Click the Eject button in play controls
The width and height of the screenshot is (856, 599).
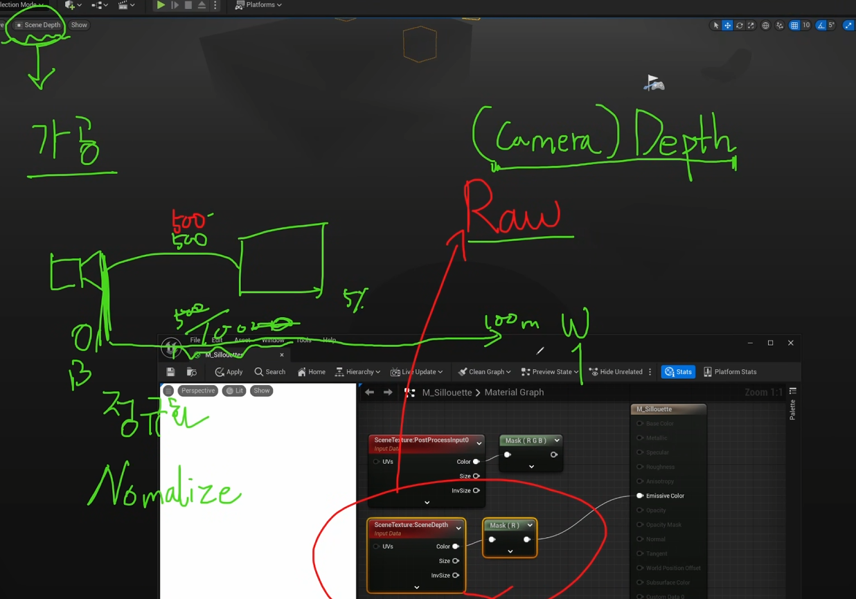tap(202, 5)
